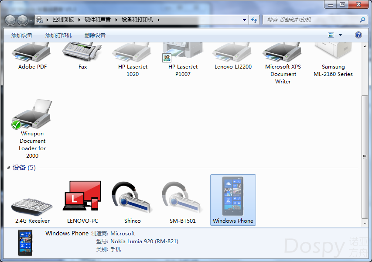Open the help question mark button
The image size is (372, 262).
pyautogui.click(x=358, y=35)
